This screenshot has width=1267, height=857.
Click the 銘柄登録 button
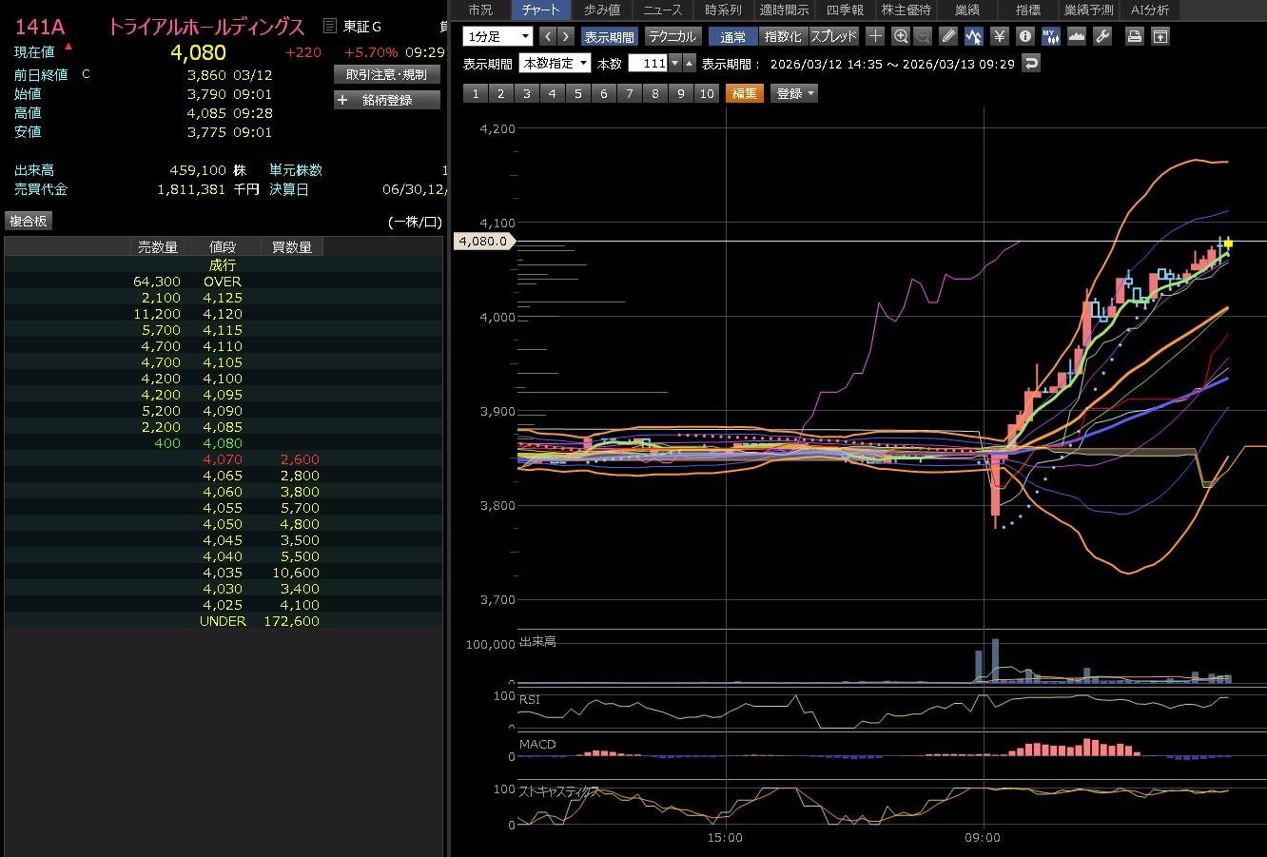pyautogui.click(x=387, y=100)
